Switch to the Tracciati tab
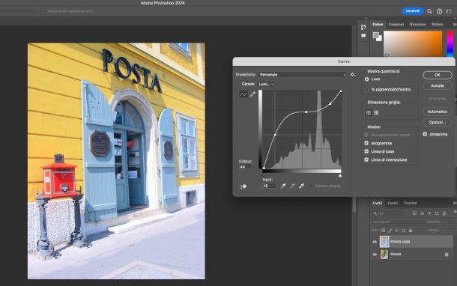The height and width of the screenshot is (286, 457). click(x=410, y=203)
